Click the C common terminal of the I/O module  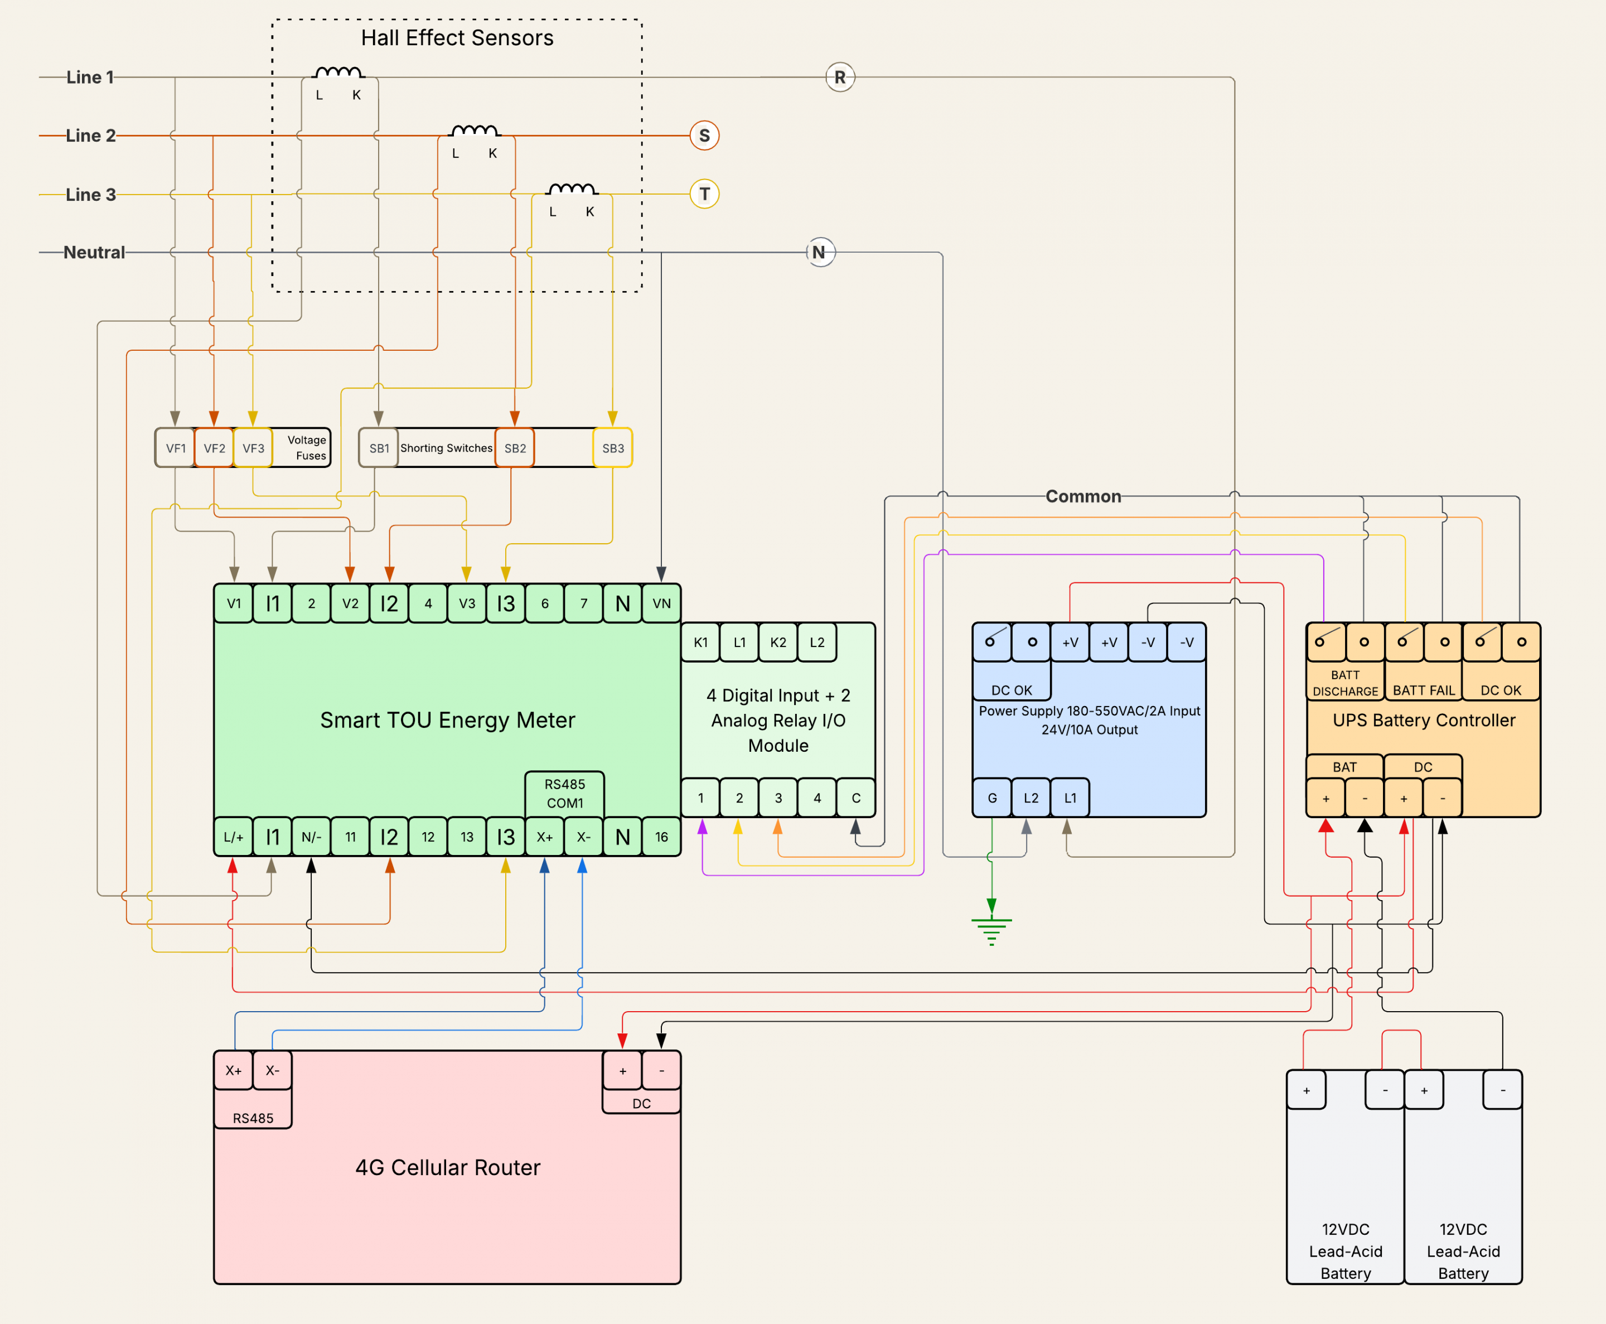click(x=855, y=798)
